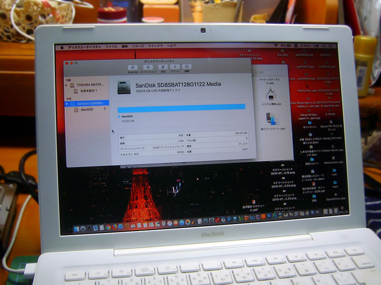Click the search field in the Finder window
This screenshot has height=285, width=381.
(270, 72)
